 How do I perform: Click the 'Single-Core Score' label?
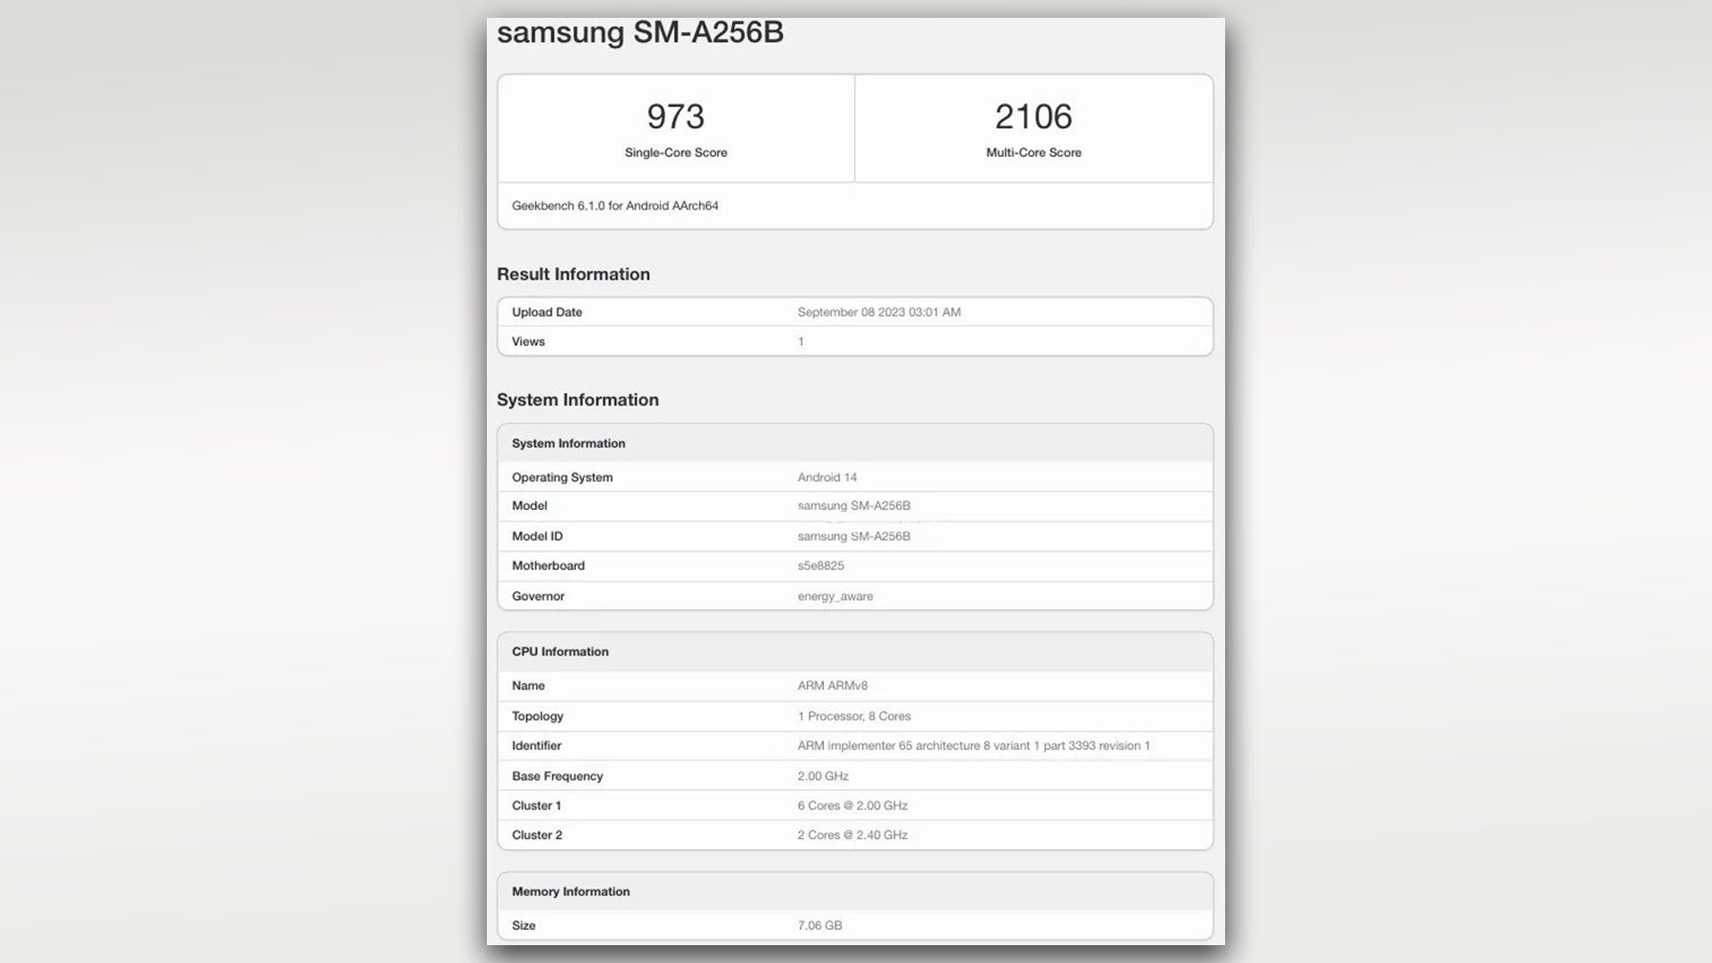point(676,152)
